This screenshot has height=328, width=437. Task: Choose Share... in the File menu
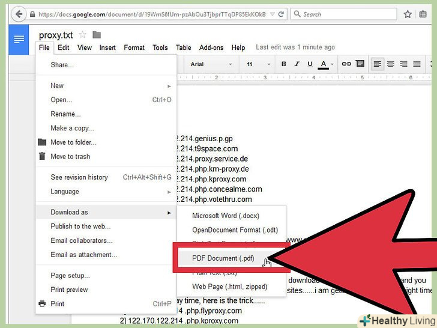coord(106,65)
